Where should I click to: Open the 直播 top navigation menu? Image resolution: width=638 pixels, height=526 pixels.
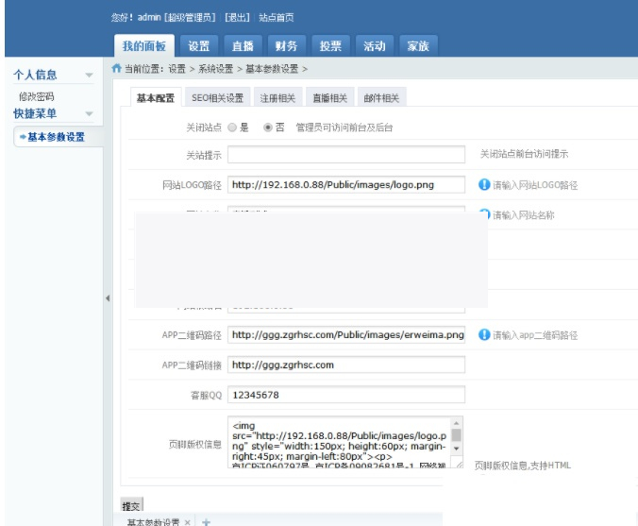click(x=242, y=45)
